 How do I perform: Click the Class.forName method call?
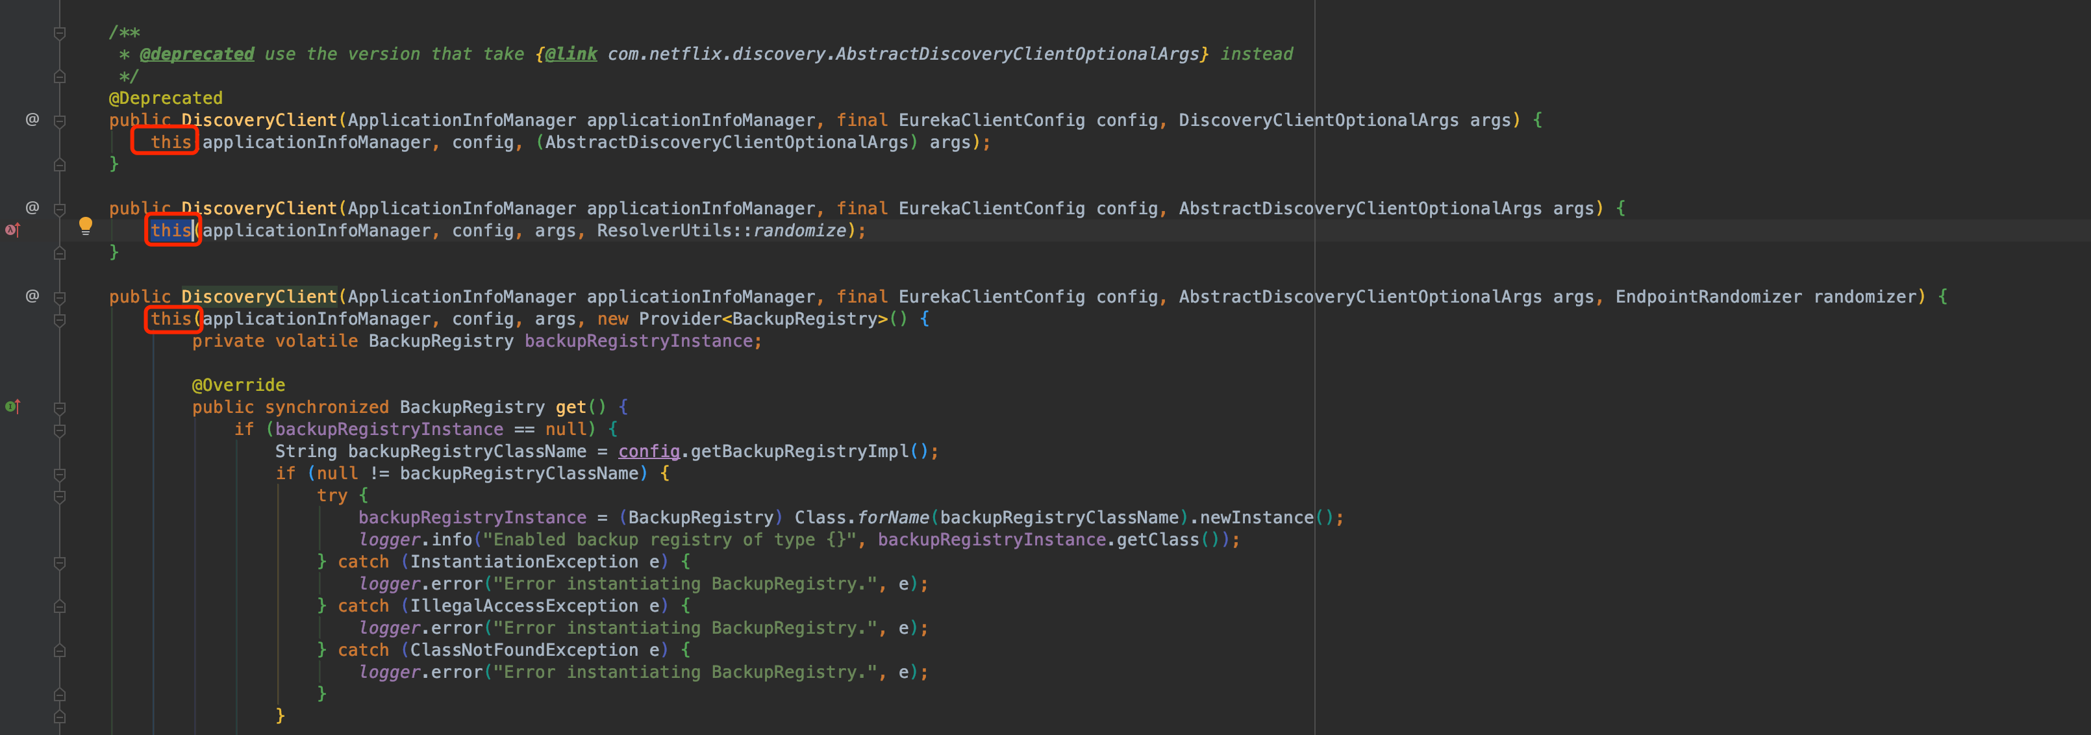pos(893,517)
